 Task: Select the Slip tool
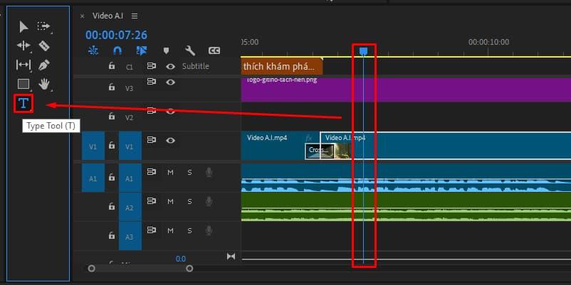click(x=23, y=65)
